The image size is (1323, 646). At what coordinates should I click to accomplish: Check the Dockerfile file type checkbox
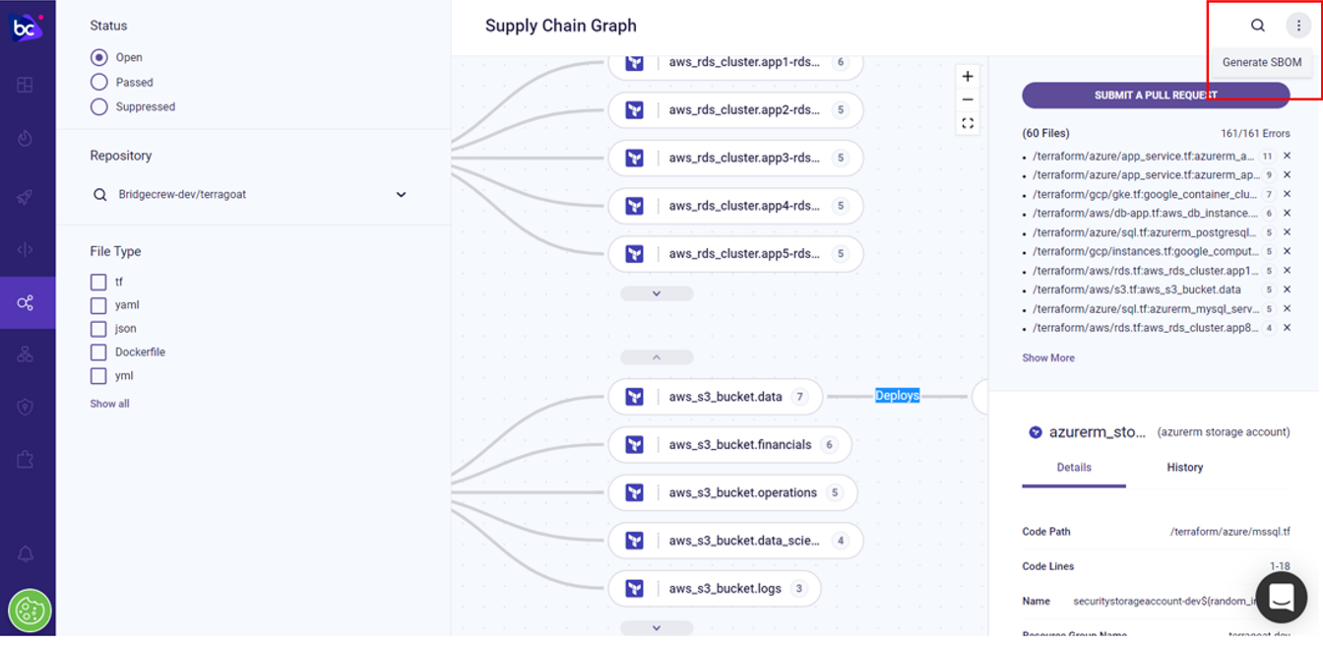tap(98, 353)
